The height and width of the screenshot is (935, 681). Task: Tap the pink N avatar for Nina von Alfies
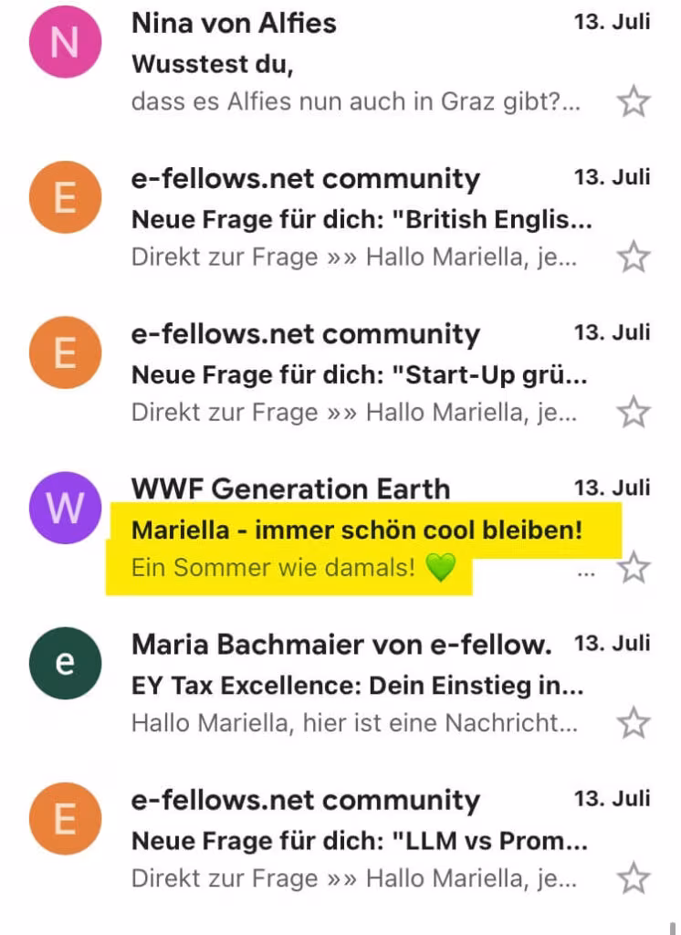click(x=65, y=42)
